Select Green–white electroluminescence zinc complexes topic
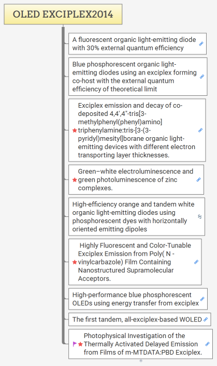Viewport: 217px width, 366px height. click(x=136, y=180)
